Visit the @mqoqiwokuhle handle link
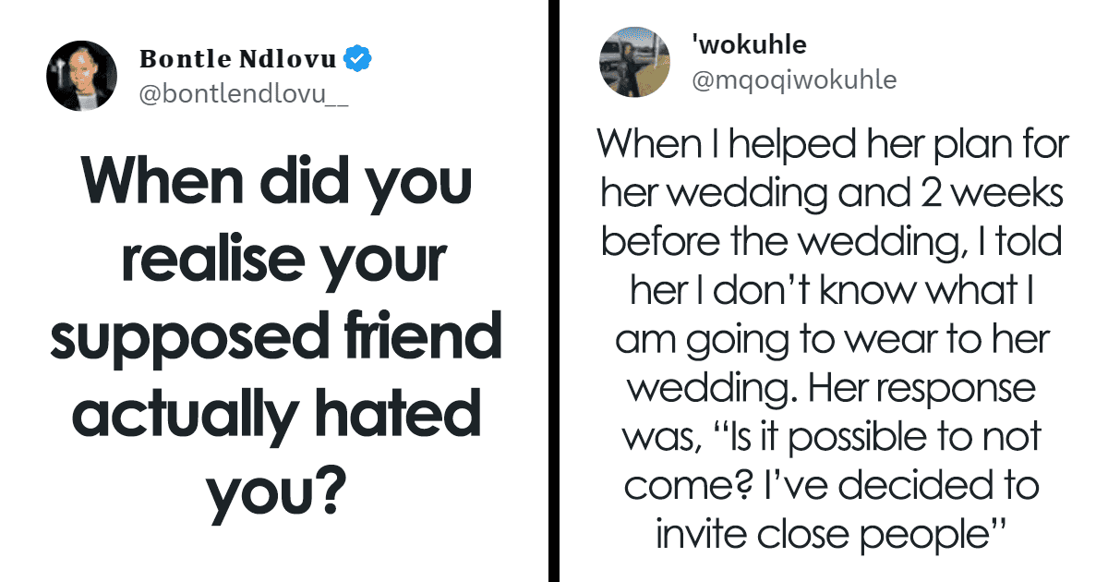1108x582 pixels. pos(794,79)
